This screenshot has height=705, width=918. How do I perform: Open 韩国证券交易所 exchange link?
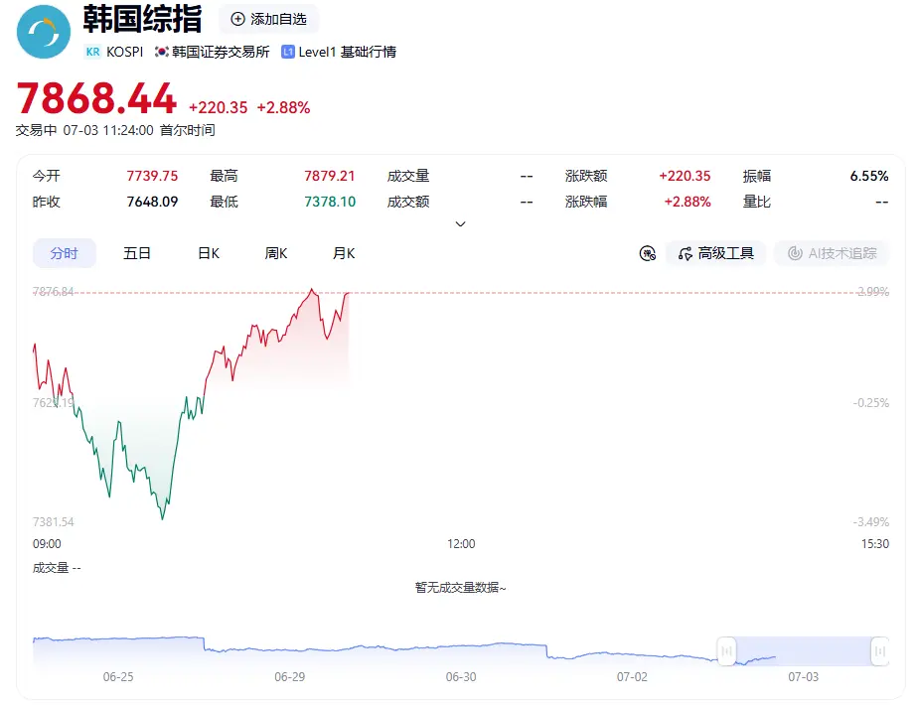pos(221,52)
